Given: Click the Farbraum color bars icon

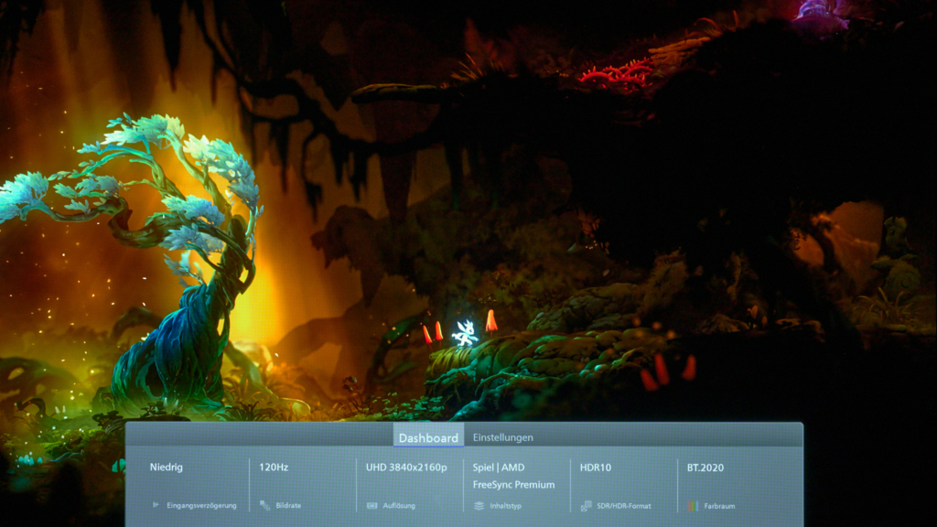Looking at the screenshot, I should coord(693,505).
